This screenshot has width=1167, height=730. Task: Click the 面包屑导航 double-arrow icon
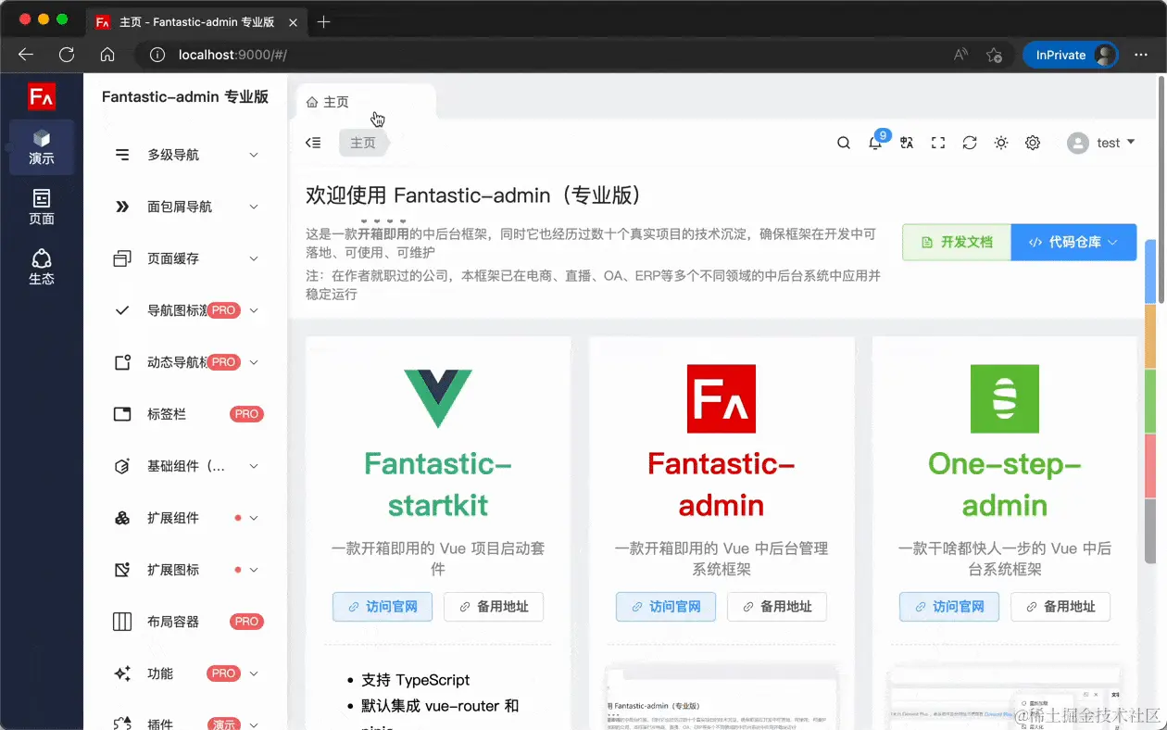click(122, 207)
